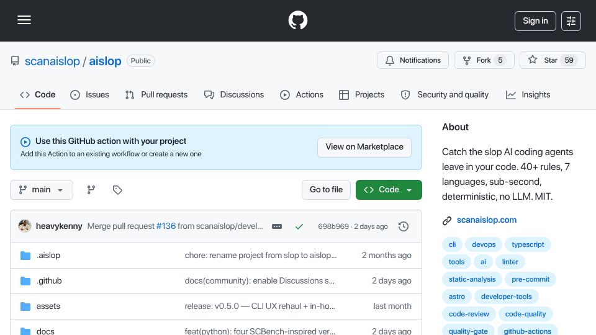
Task: Open the assets folder
Action: (x=48, y=306)
